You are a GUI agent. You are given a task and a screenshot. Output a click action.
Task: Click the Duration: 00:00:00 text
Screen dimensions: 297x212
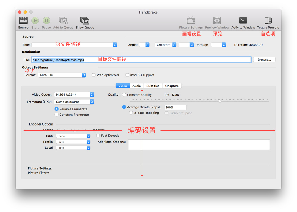pos(248,45)
